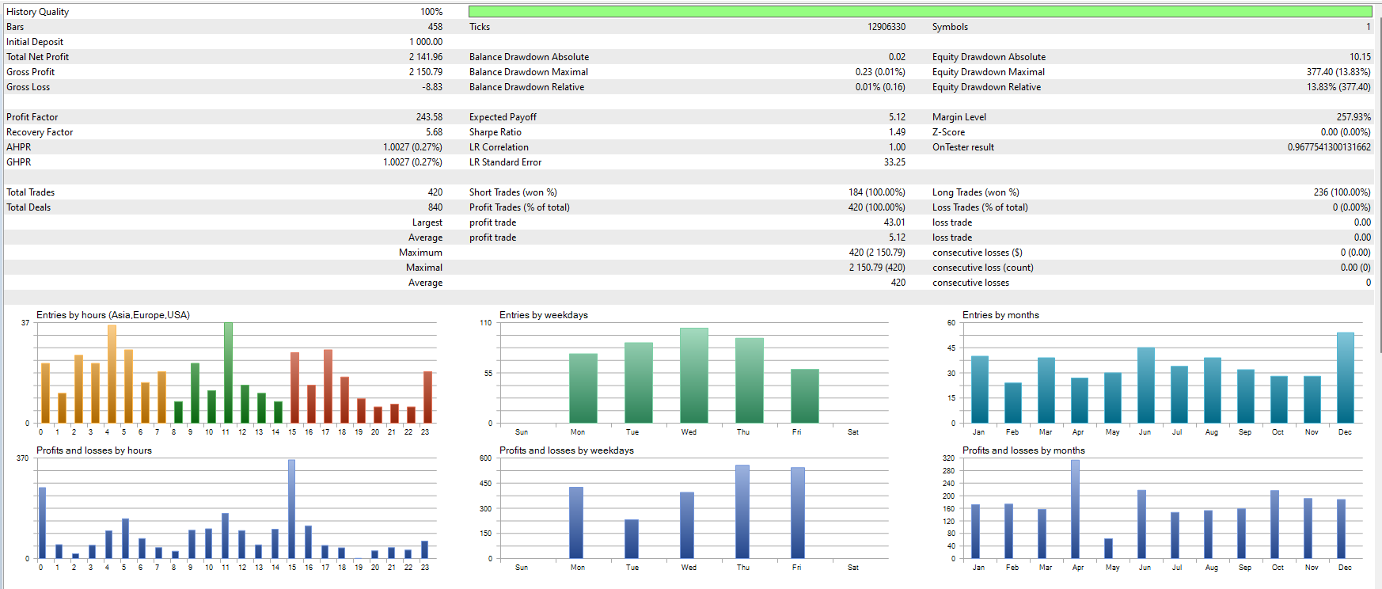Select the Largest profit trade value 43.01
Screen dimensions: 1382x589
(894, 222)
